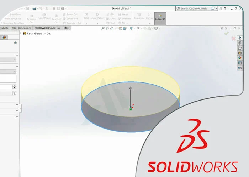Open the dropdown arrow under Hole Wizard
Image resolution: width=249 pixels, height=177 pixels.
pyautogui.click(x=44, y=23)
